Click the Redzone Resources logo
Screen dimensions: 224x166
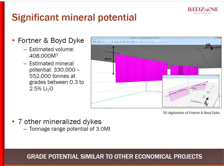click(203, 10)
